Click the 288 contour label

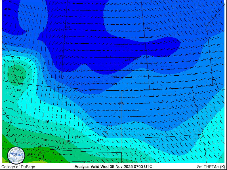click(x=110, y=126)
